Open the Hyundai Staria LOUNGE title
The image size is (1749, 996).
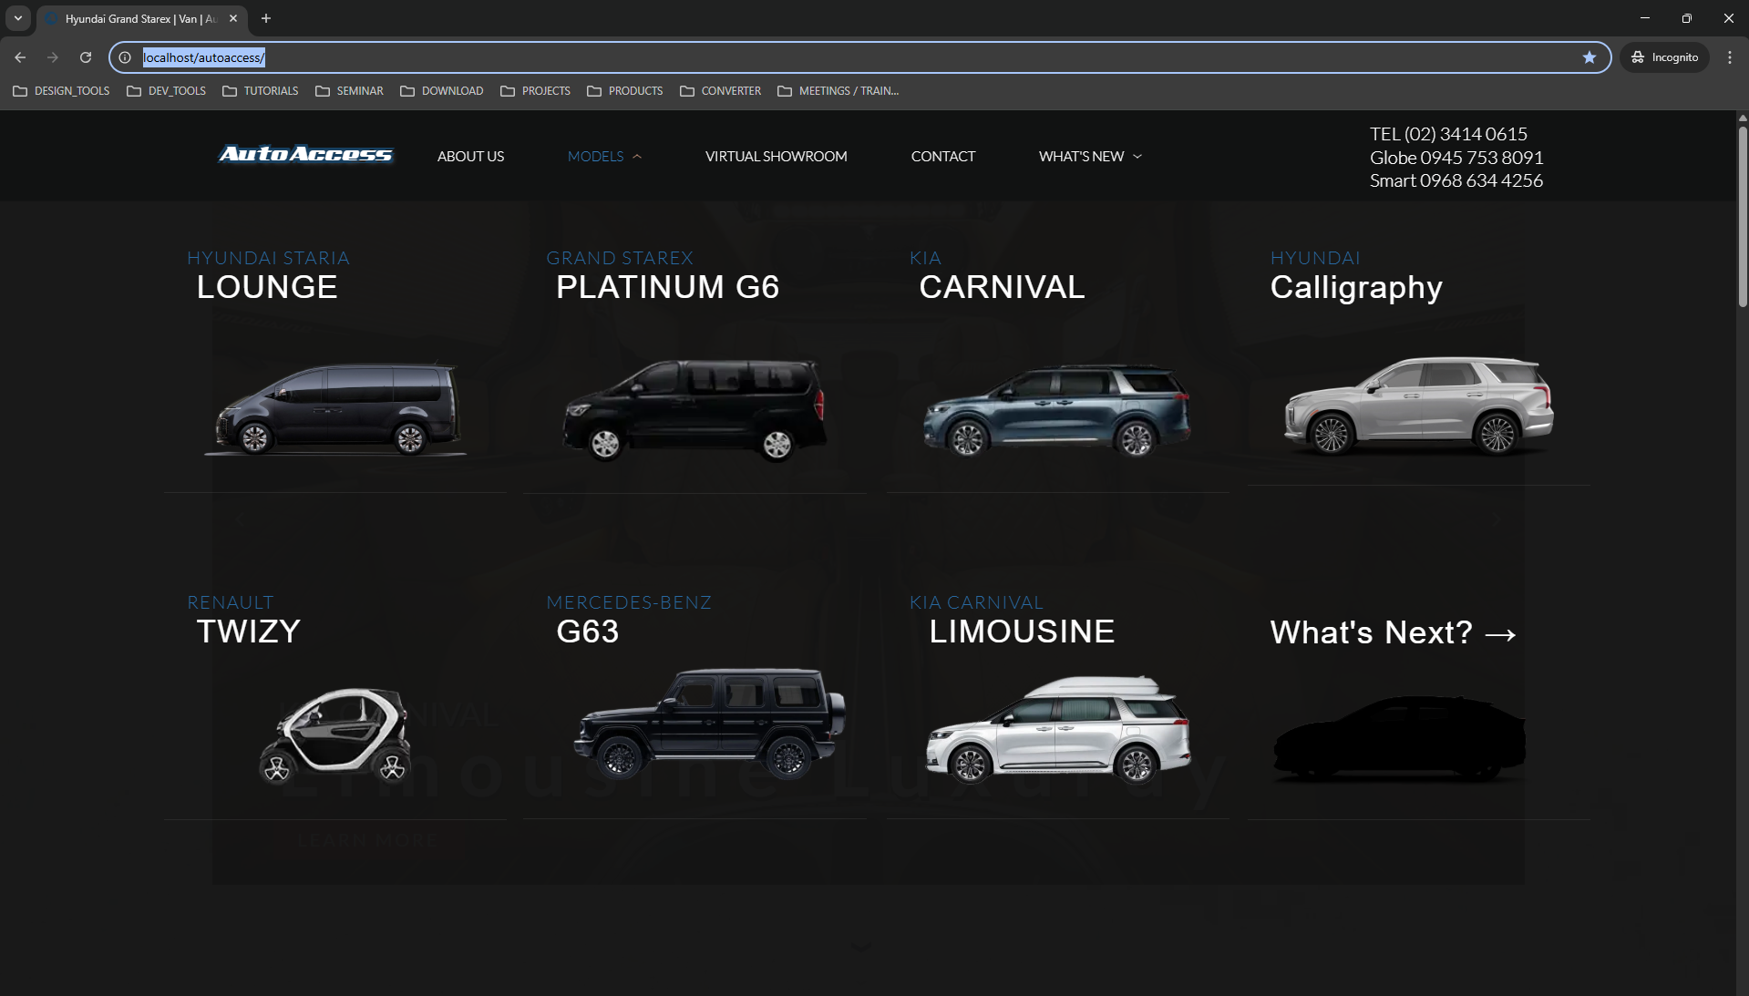click(x=267, y=287)
